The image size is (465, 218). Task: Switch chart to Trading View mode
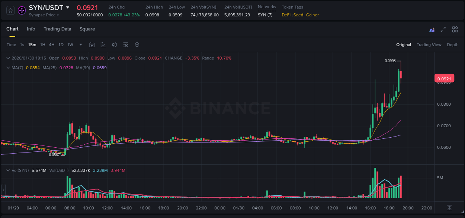(x=429, y=45)
